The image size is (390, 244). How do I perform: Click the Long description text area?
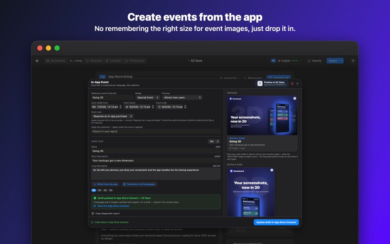(156, 174)
